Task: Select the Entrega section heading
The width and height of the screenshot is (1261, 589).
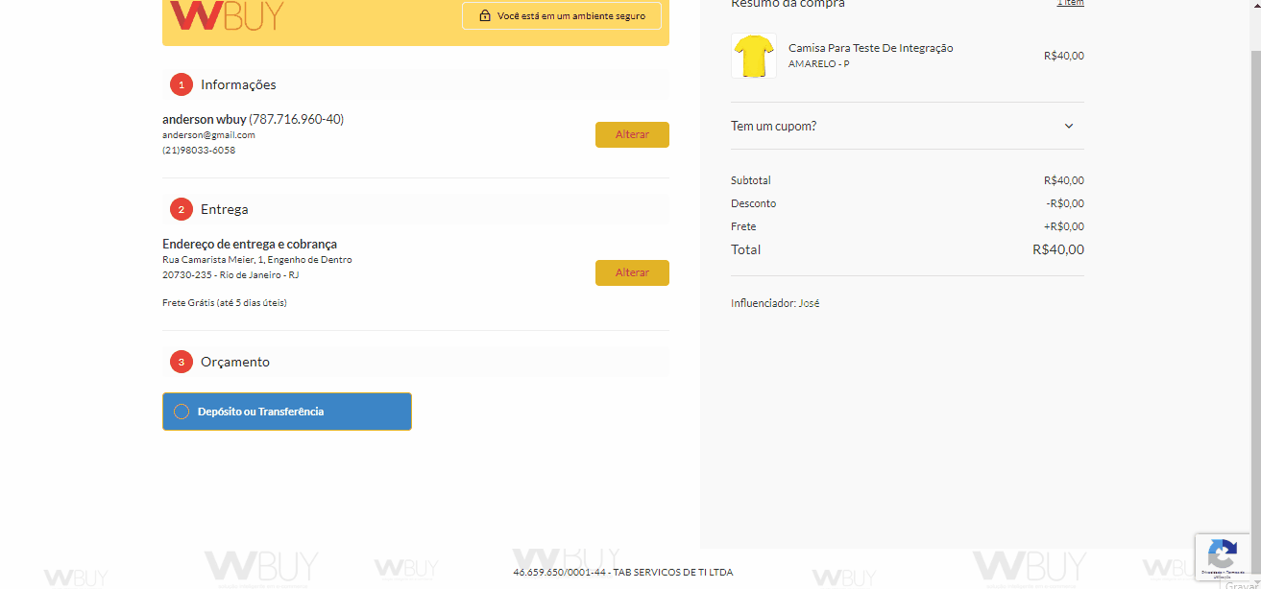Action: point(225,209)
